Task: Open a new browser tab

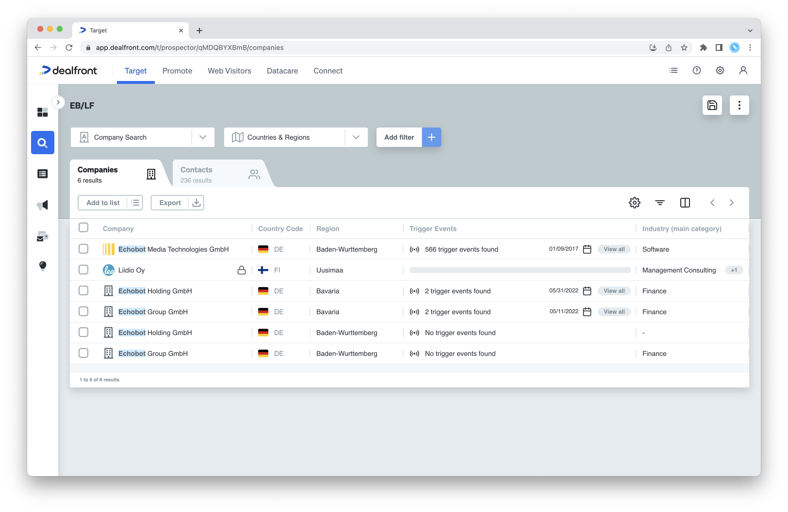Action: [x=199, y=31]
